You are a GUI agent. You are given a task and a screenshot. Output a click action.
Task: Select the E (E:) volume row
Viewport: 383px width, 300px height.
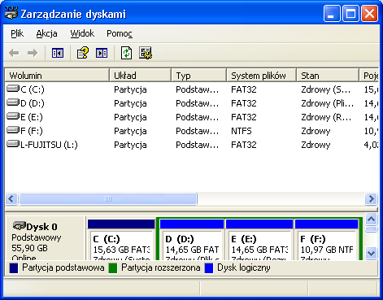(191, 117)
